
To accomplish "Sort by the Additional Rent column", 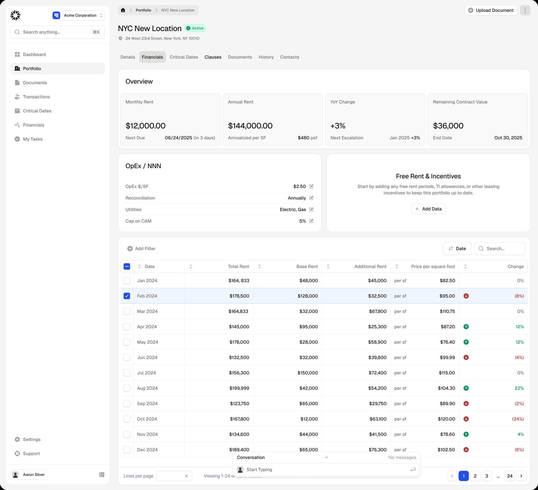I will [x=328, y=266].
